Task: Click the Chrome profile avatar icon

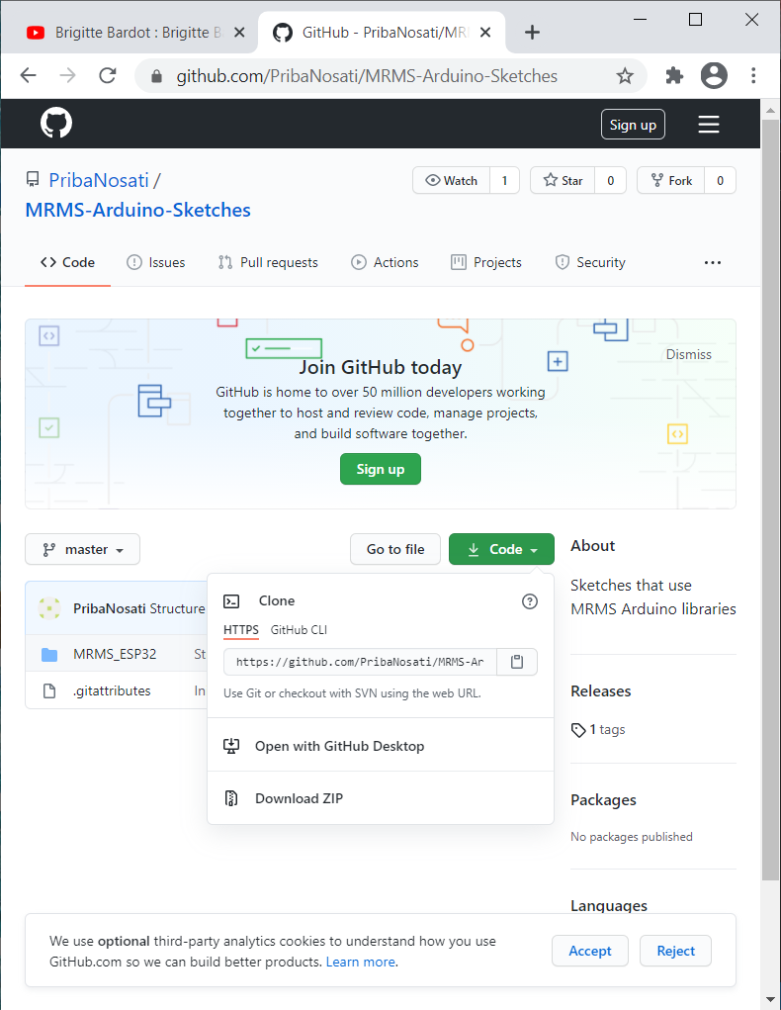Action: (x=713, y=76)
